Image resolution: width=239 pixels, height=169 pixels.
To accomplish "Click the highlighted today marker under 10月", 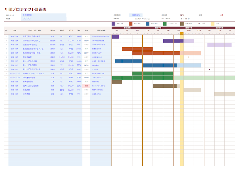I will [x=182, y=33].
